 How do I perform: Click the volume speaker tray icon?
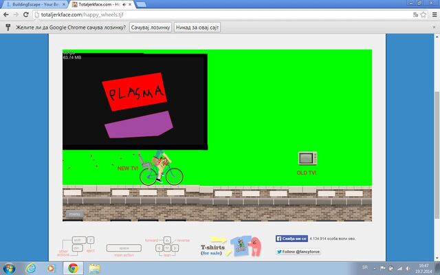[408, 269]
